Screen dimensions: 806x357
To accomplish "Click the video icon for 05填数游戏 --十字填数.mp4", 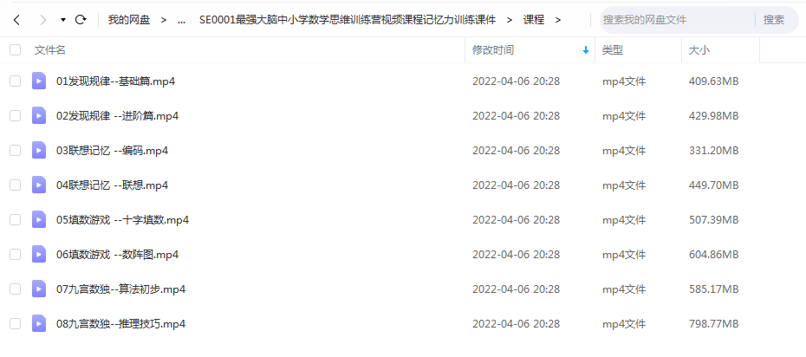I will point(39,219).
